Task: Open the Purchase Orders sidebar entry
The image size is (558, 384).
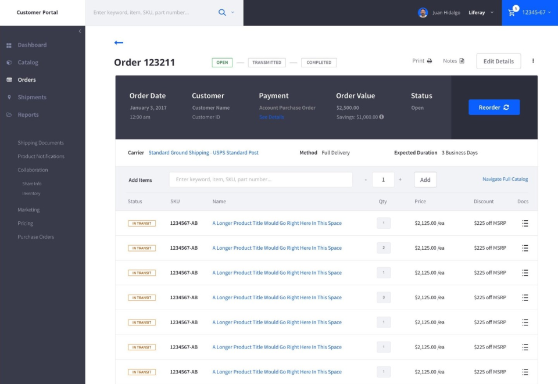Action: coord(35,236)
